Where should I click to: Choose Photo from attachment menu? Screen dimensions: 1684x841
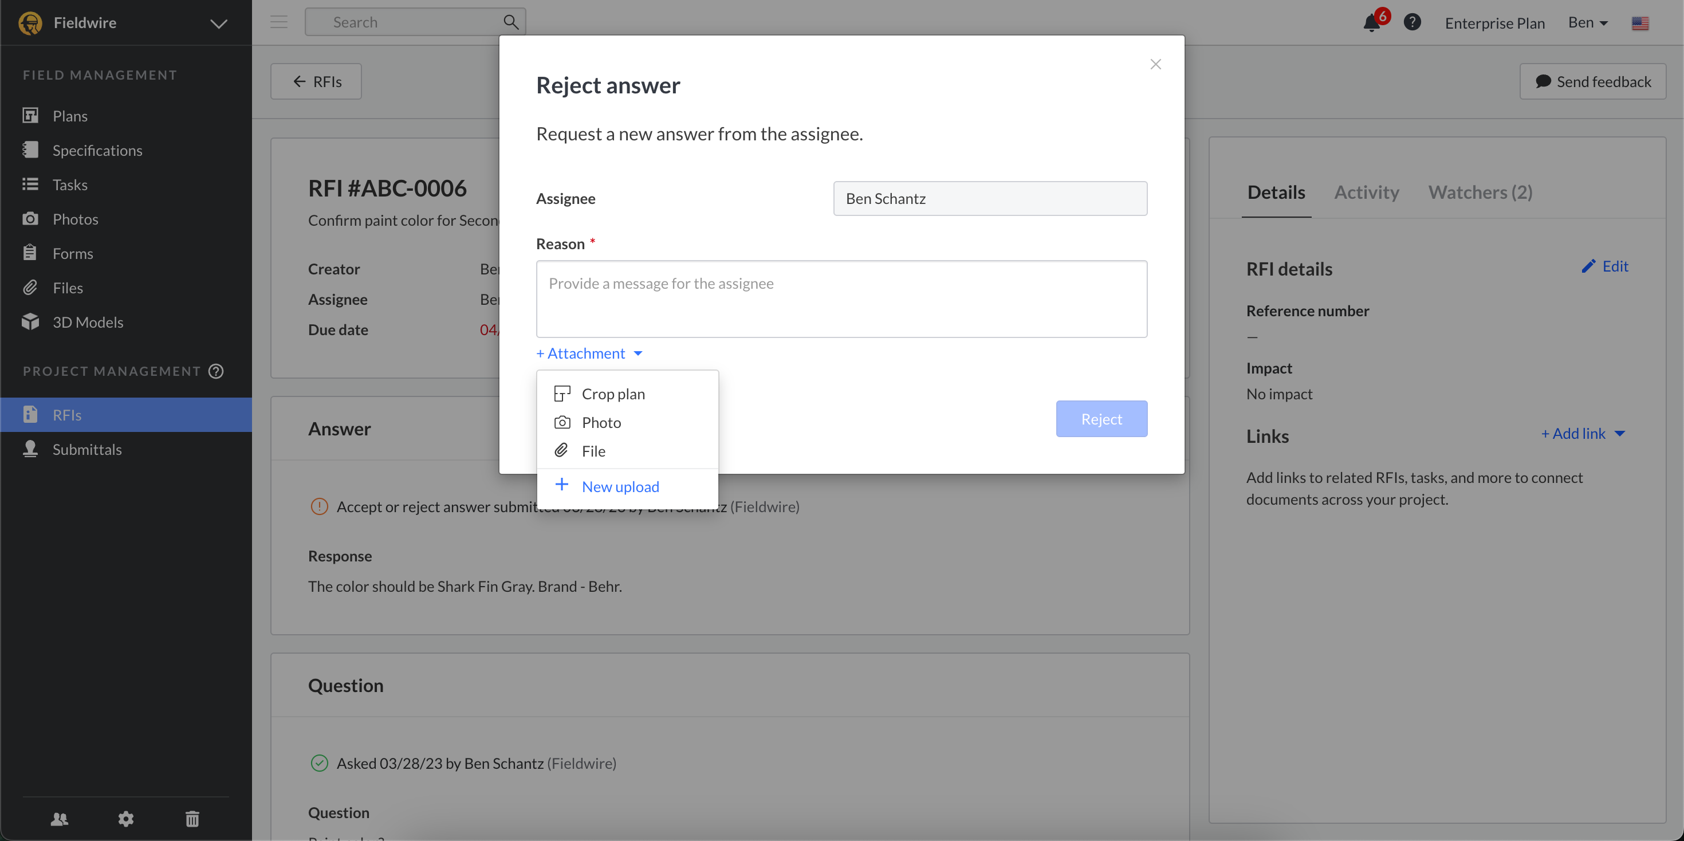601,422
